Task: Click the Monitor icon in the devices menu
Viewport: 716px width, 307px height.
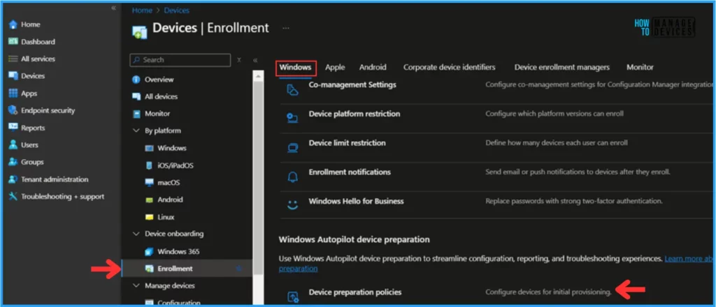Action: [136, 114]
